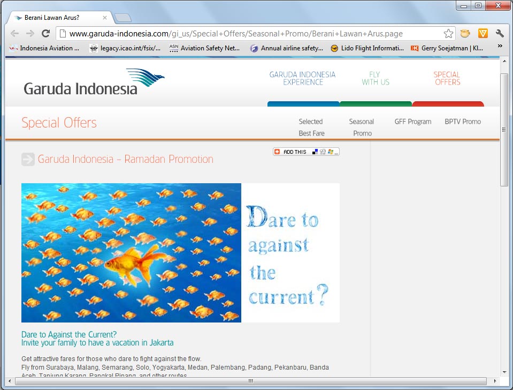
Task: Open Special Offers top menu
Action: click(447, 79)
